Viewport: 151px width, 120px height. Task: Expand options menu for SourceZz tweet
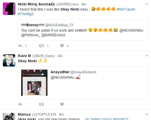[x=147, y=4]
